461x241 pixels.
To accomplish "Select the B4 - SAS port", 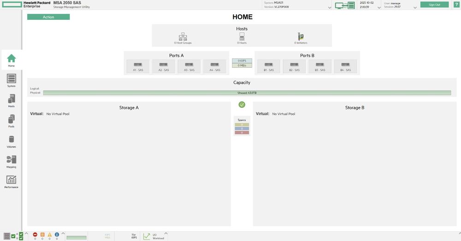I will pyautogui.click(x=345, y=66).
